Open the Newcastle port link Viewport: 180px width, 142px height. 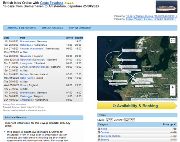(x=26, y=56)
